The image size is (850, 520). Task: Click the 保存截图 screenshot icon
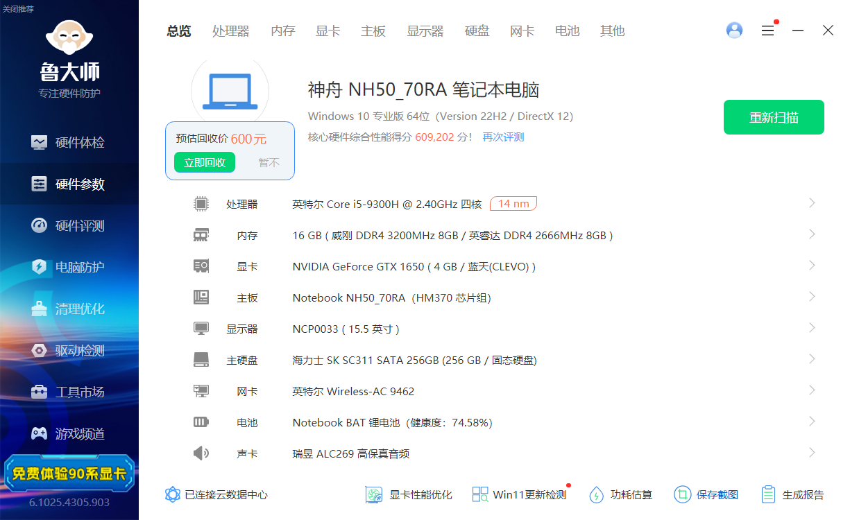click(683, 494)
